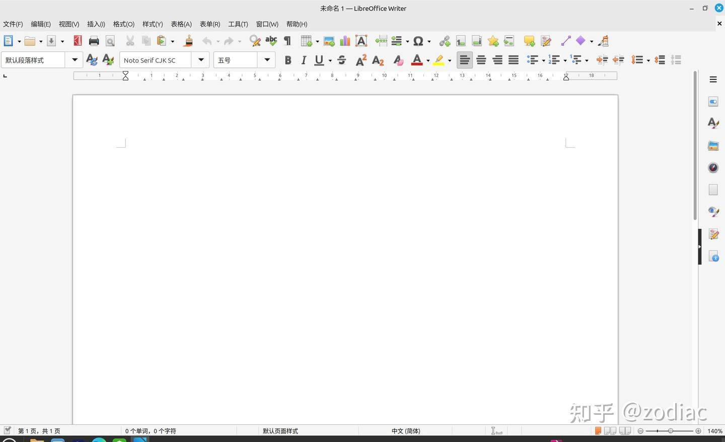Open the 工具(T) menu
The width and height of the screenshot is (725, 442).
(238, 24)
